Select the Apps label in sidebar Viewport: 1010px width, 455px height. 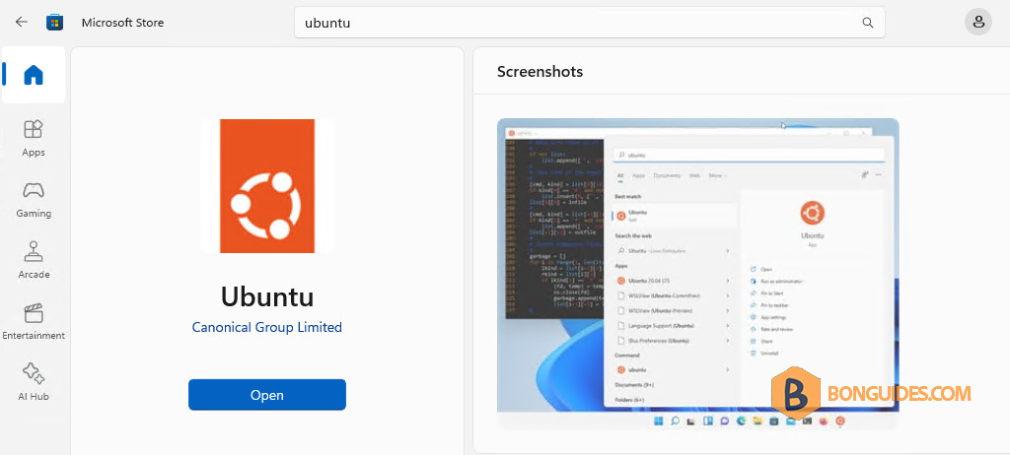[34, 153]
